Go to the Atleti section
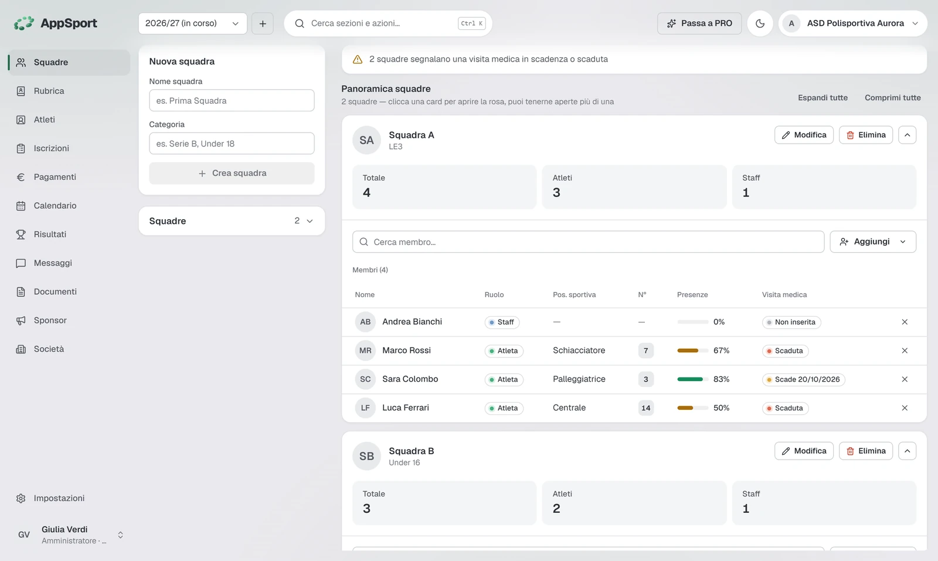 (69, 120)
